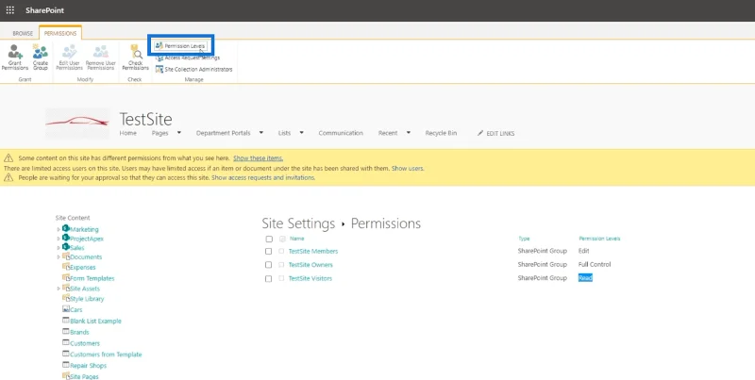755x380 pixels.
Task: Sort by the Type column header
Action: tap(524, 239)
